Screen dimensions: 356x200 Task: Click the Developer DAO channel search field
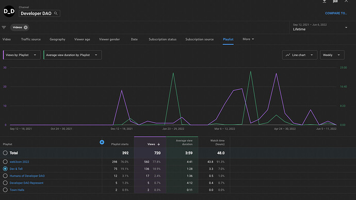(x=39, y=13)
